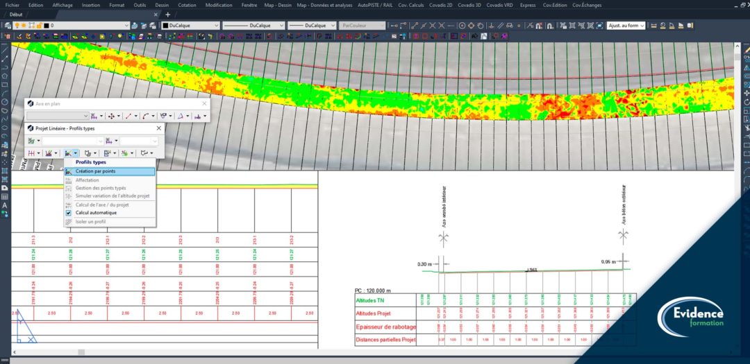This screenshot has height=364, width=750.
Task: Click the endpoint object snap icon
Action: (x=414, y=26)
